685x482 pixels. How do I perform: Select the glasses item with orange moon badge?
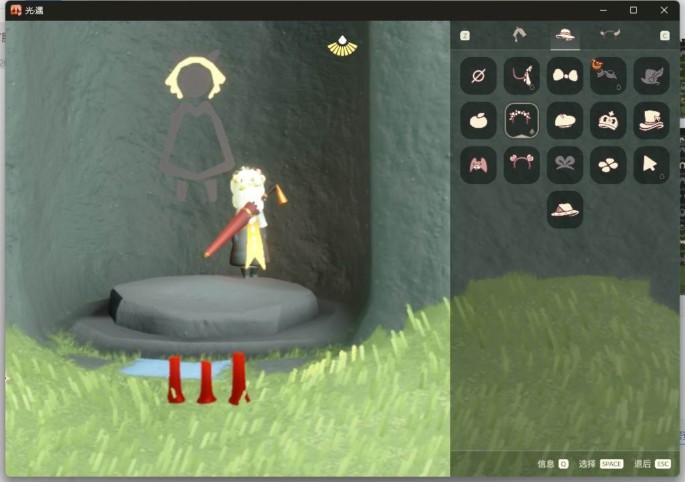coord(607,76)
